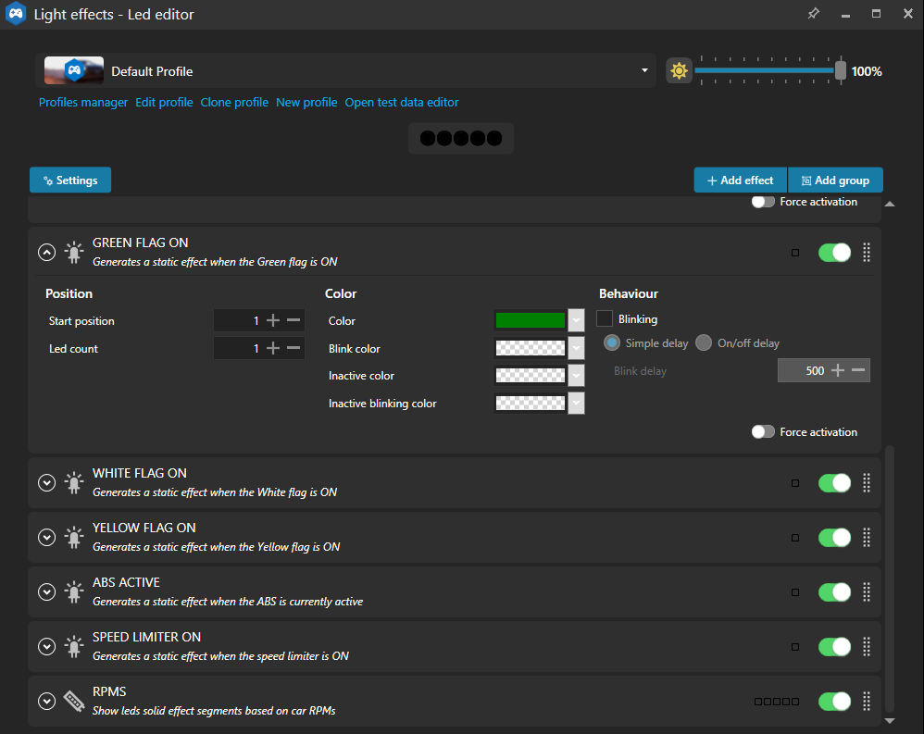The width and height of the screenshot is (924, 734).
Task: Open the Settings button
Action: click(x=70, y=180)
